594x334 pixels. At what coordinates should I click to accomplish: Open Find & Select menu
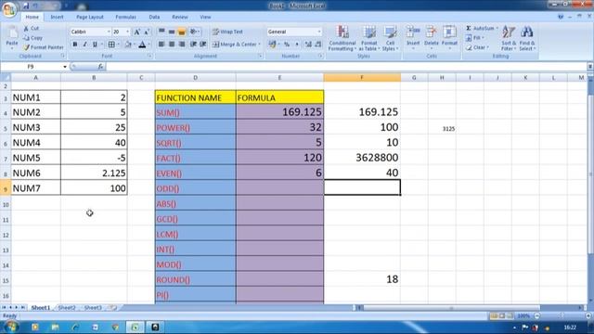point(526,38)
